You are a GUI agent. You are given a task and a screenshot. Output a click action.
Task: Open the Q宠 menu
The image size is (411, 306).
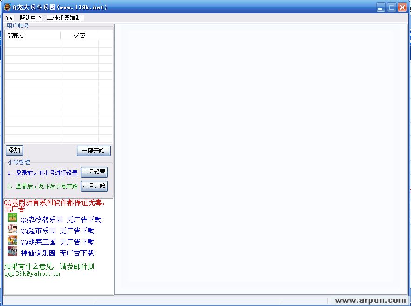click(x=9, y=18)
